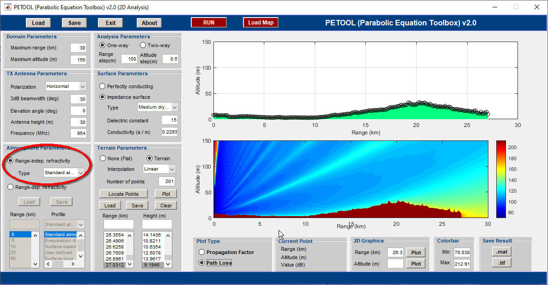Click the Frequency (MHz) input field

[x=78, y=133]
